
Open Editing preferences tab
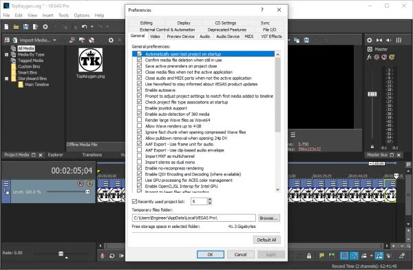pos(147,23)
